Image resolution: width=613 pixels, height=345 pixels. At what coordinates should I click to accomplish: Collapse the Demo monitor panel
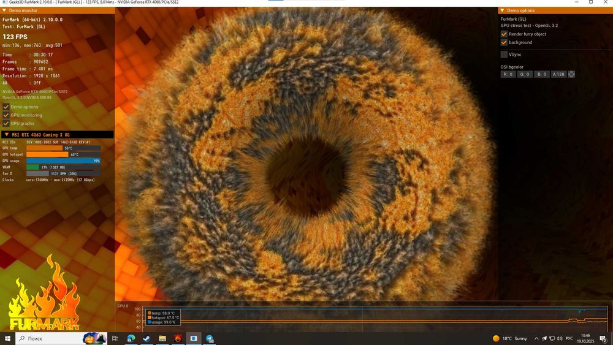pos(4,10)
